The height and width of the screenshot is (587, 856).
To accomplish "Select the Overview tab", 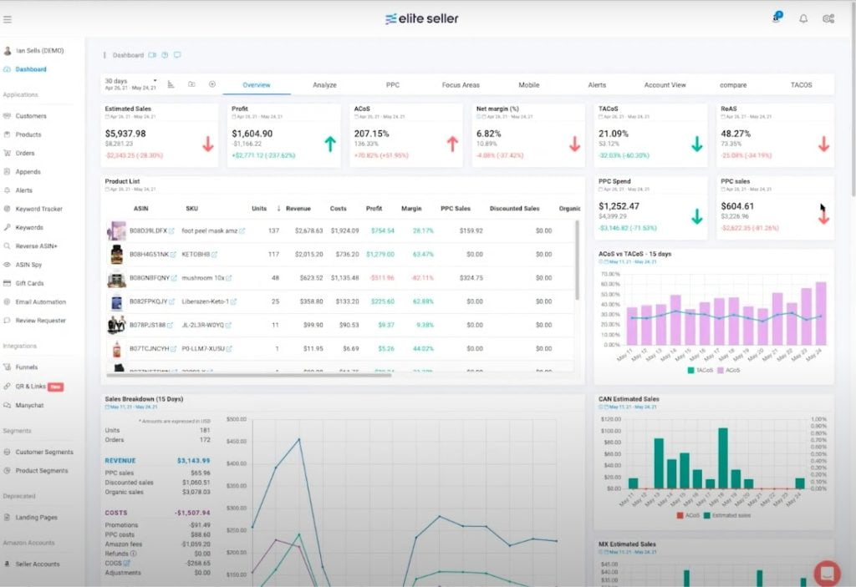I will (x=256, y=85).
